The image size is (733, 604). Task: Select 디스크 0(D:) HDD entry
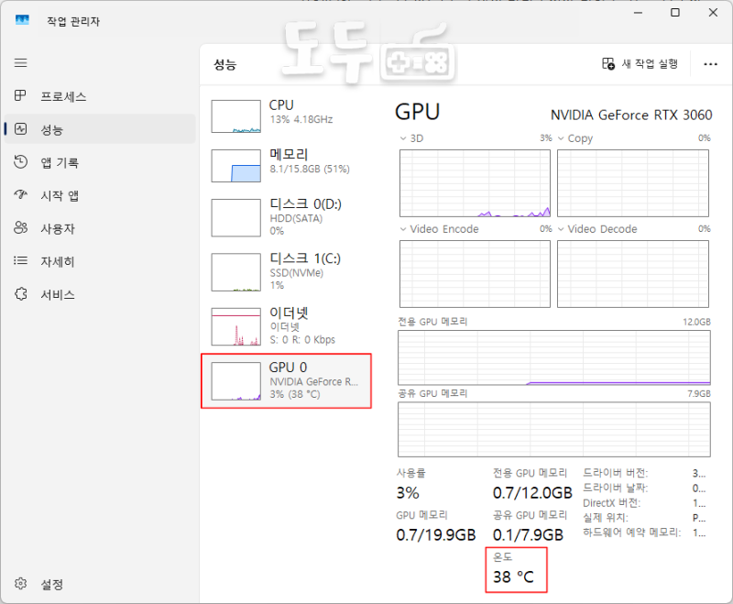pyautogui.click(x=286, y=217)
